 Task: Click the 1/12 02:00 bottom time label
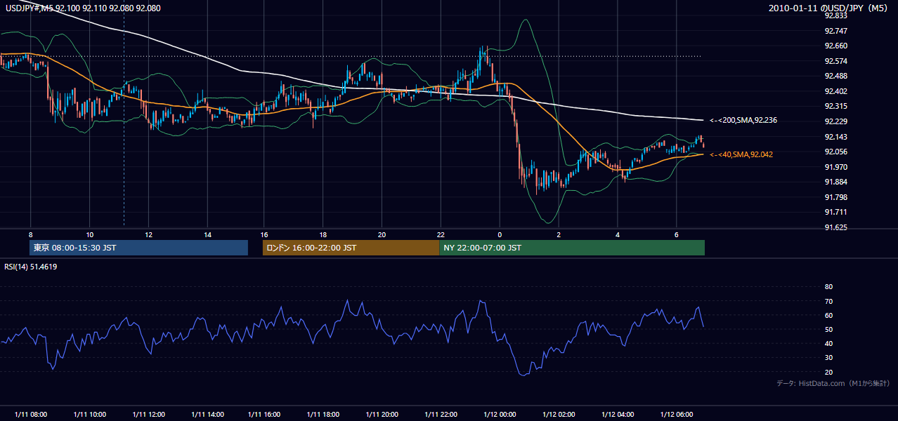pos(559,415)
